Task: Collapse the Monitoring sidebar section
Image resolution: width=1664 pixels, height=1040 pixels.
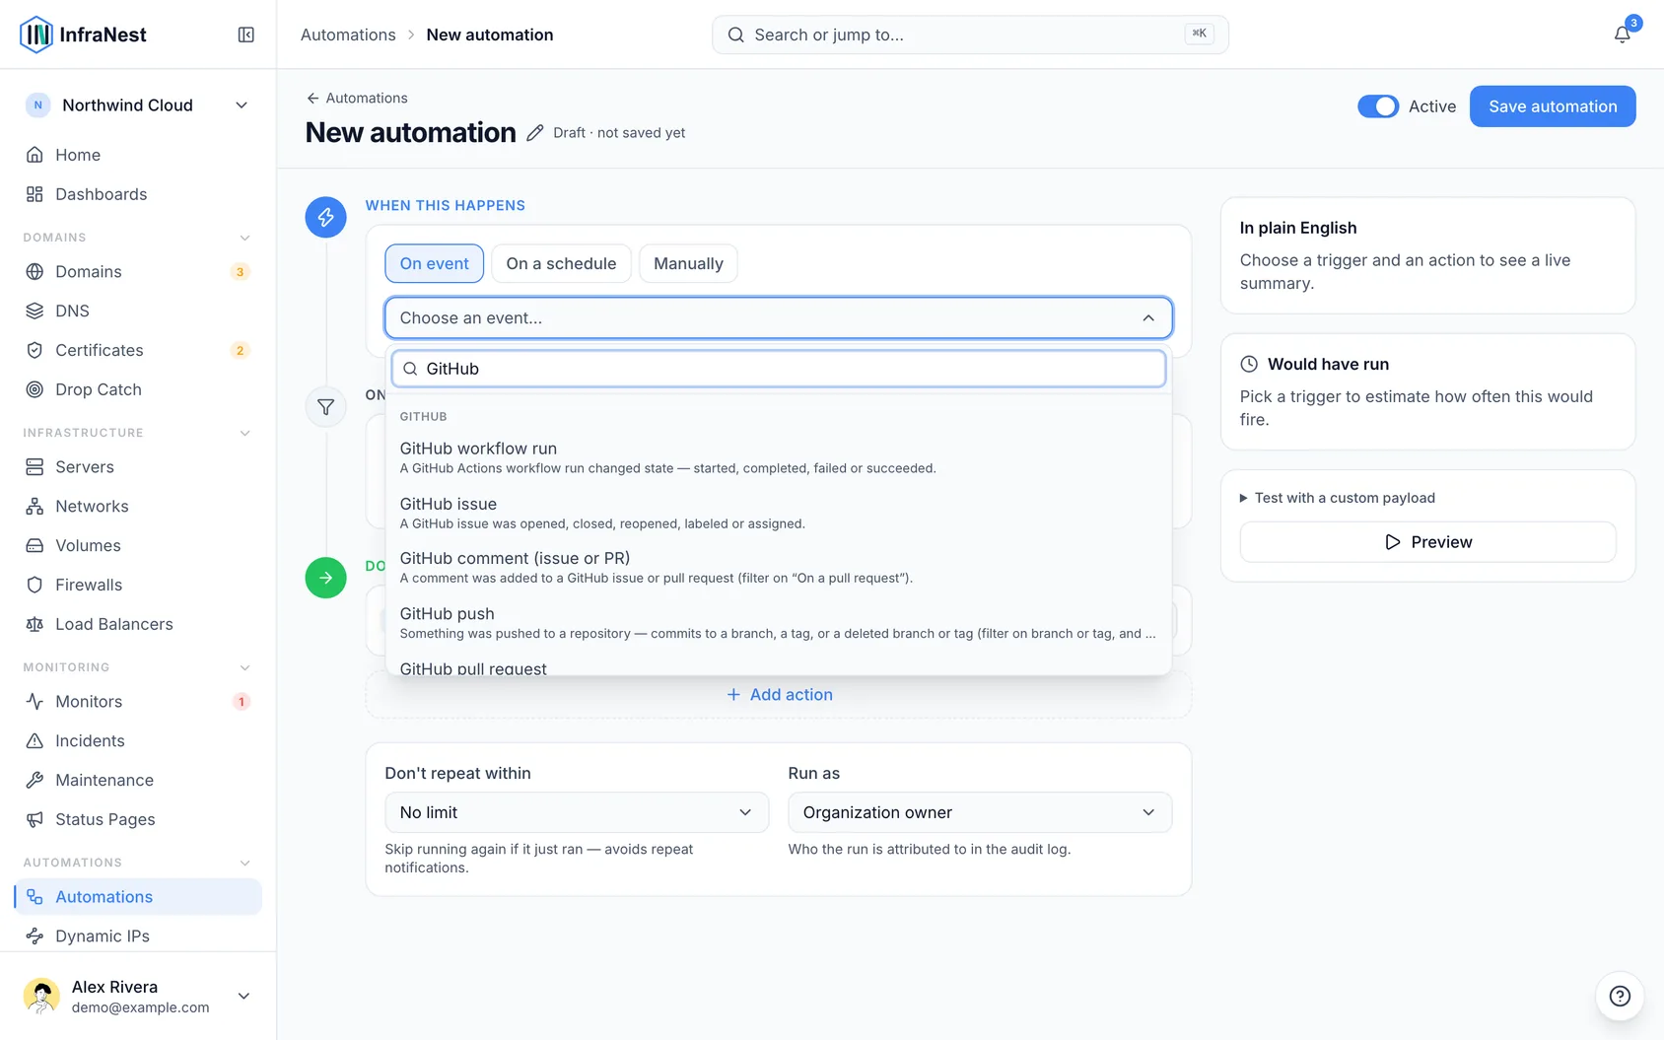Action: tap(244, 667)
